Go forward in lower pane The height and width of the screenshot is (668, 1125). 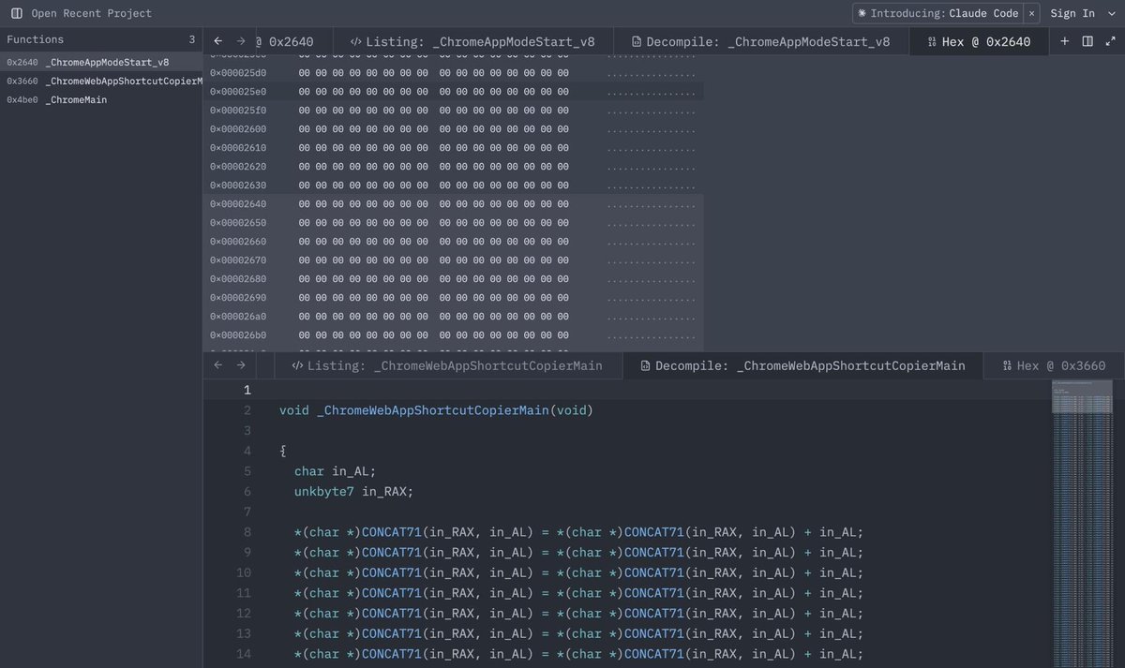pos(241,365)
